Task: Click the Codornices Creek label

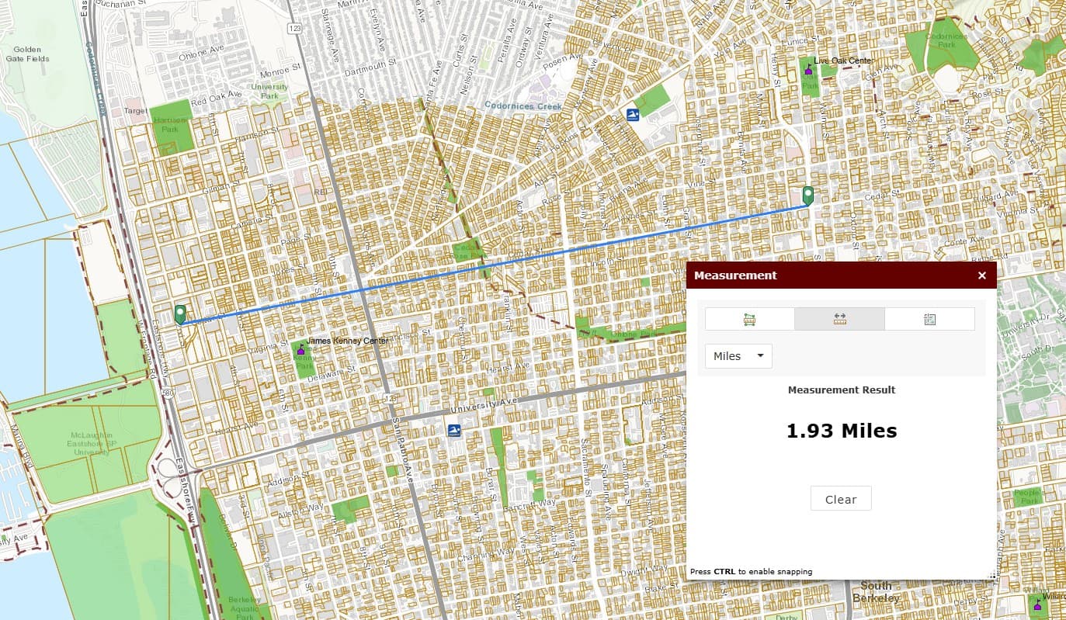Action: pos(523,105)
